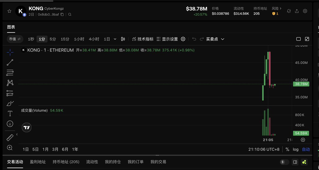Switch to the single-panel layout icon
The height and width of the screenshot is (170, 319).
(299, 39)
